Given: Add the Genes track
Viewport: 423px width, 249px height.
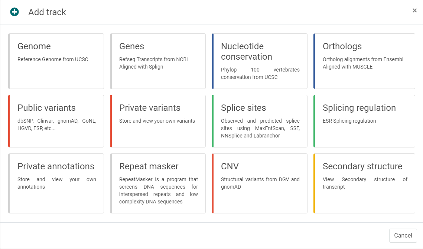Looking at the screenshot, I should tap(158, 61).
